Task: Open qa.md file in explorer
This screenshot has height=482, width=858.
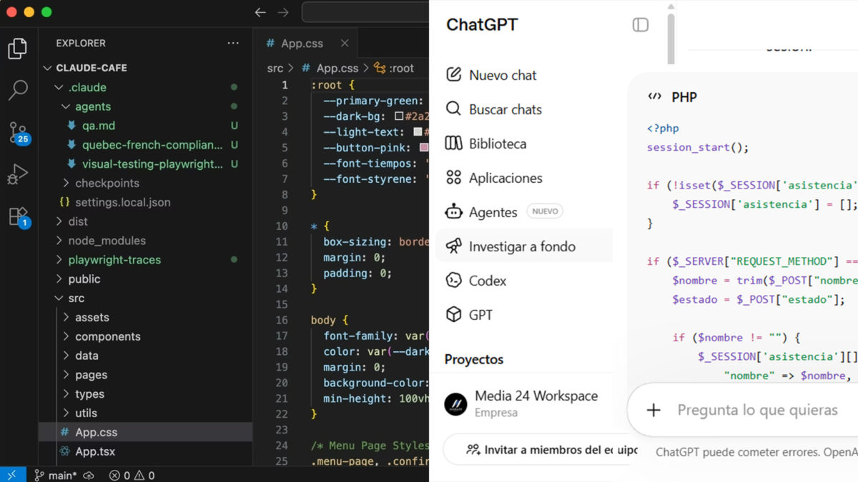Action: [x=98, y=126]
